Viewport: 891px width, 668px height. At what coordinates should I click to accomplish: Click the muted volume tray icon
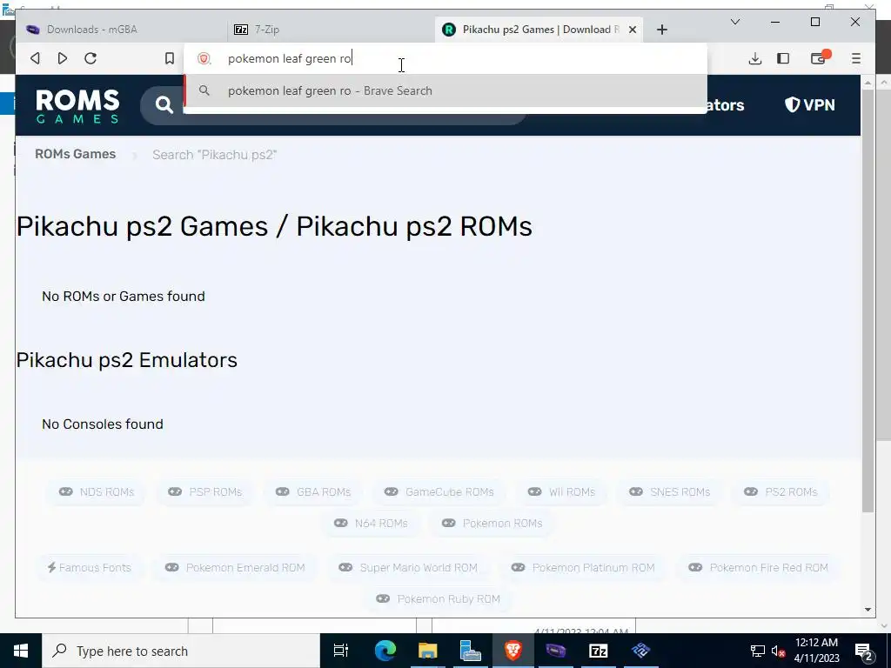(x=778, y=651)
